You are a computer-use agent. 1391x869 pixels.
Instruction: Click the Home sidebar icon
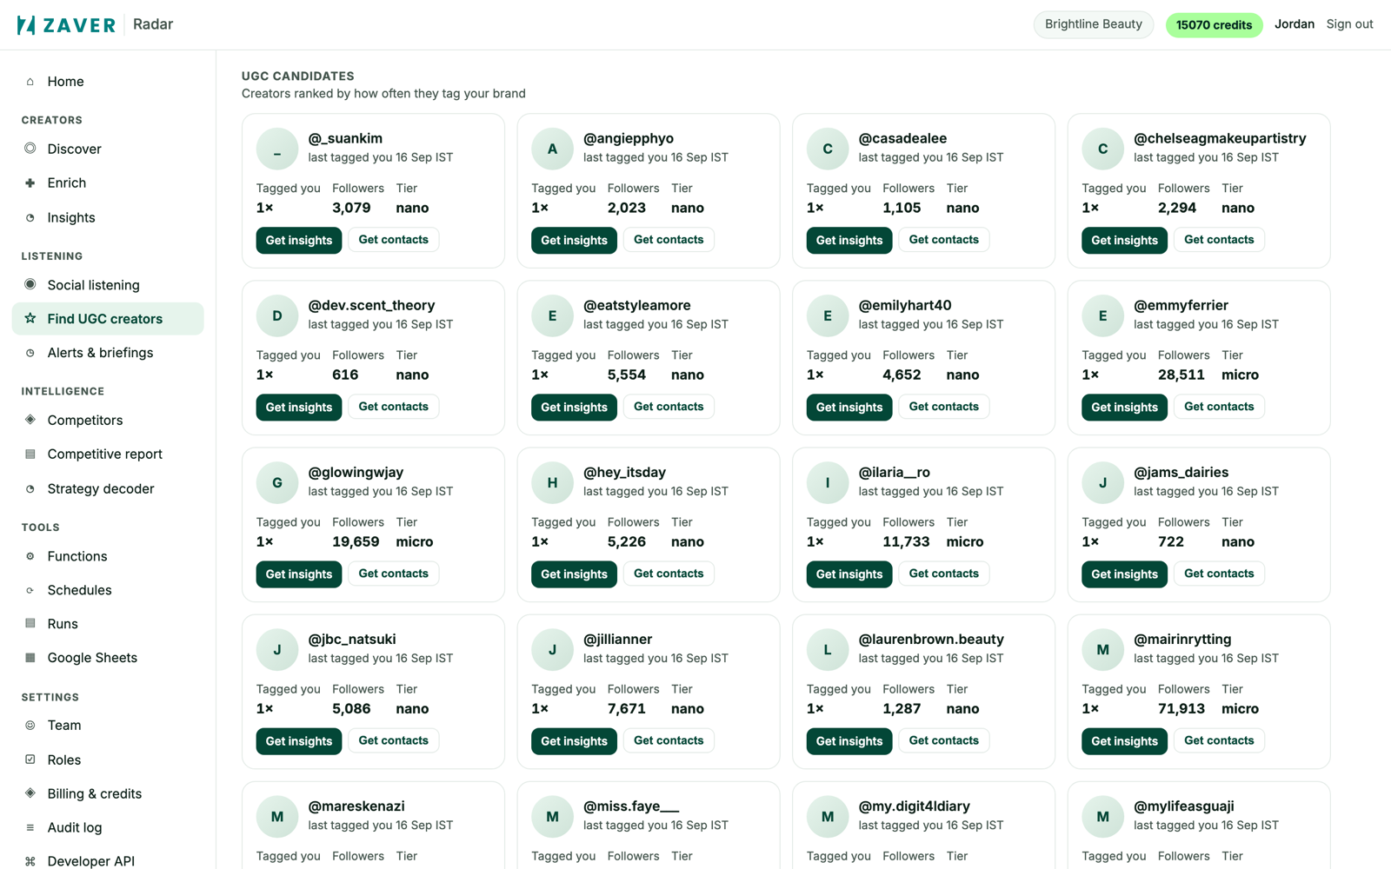30,82
